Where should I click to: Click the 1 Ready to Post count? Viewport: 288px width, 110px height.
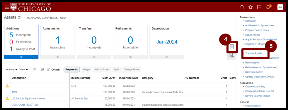point(11,49)
